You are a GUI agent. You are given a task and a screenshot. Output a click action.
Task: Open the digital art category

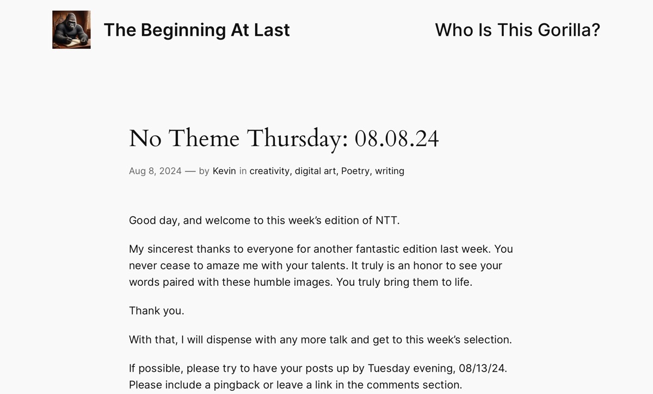pos(315,171)
